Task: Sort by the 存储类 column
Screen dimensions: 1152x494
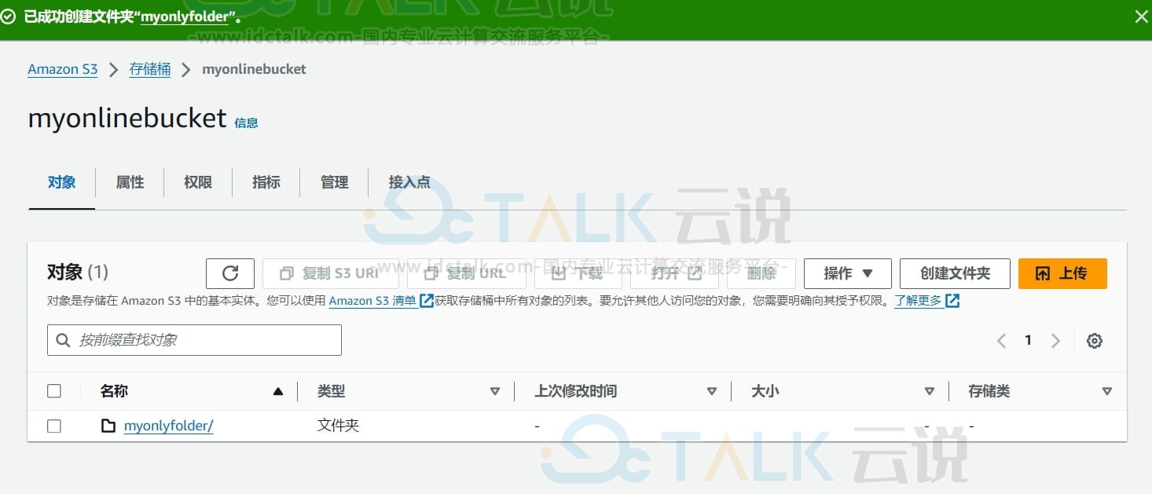Action: click(x=1107, y=391)
